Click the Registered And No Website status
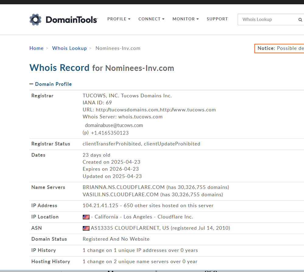Screen dimensions: 304x272 (x=116, y=239)
